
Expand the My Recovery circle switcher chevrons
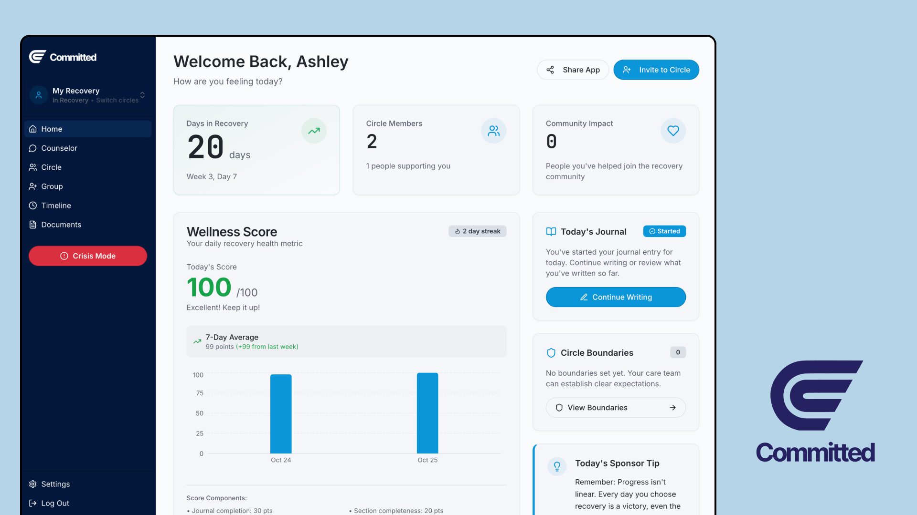[x=142, y=95]
